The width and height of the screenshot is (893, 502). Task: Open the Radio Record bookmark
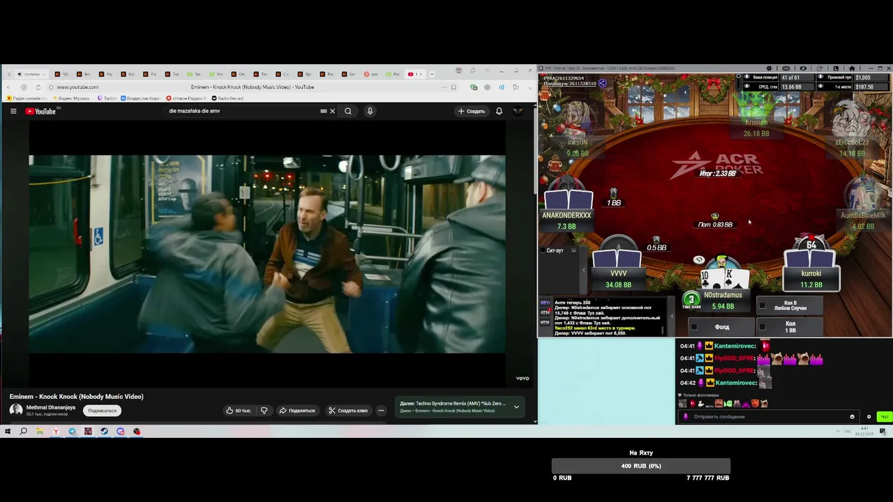pyautogui.click(x=227, y=98)
